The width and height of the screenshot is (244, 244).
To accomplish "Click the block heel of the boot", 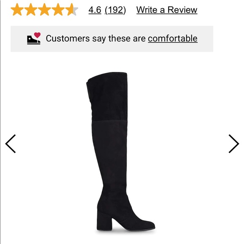I will [x=104, y=220].
